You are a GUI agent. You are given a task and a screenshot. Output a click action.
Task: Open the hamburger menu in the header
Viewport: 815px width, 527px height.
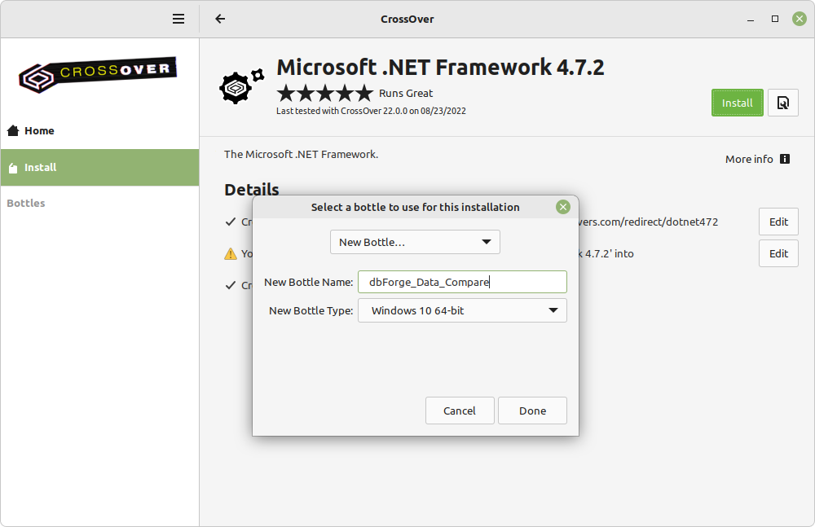[178, 20]
